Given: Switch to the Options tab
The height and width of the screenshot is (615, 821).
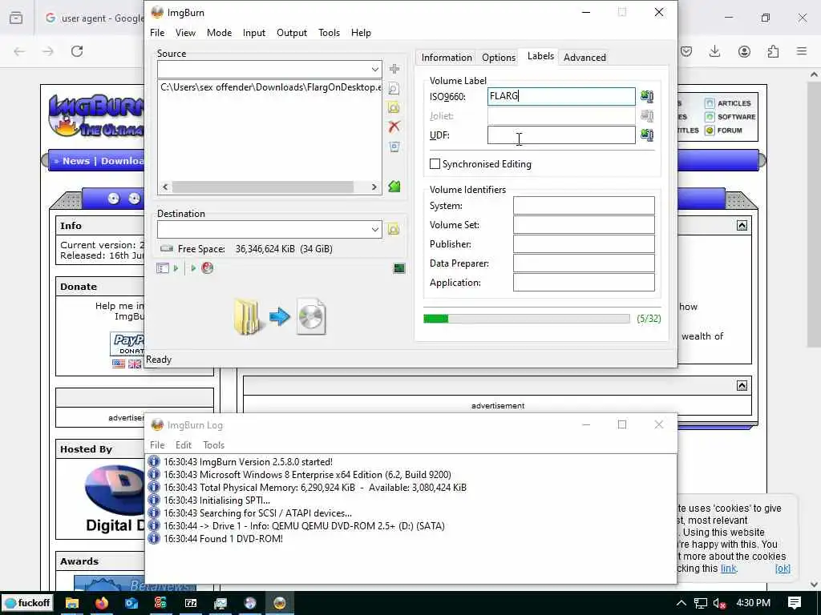Looking at the screenshot, I should (x=499, y=58).
